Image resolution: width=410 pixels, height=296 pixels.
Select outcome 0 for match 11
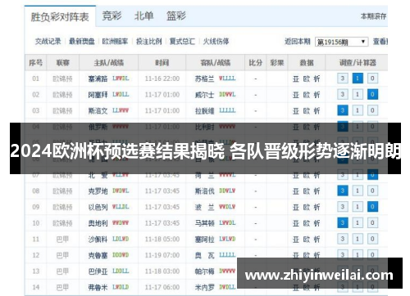(372, 239)
